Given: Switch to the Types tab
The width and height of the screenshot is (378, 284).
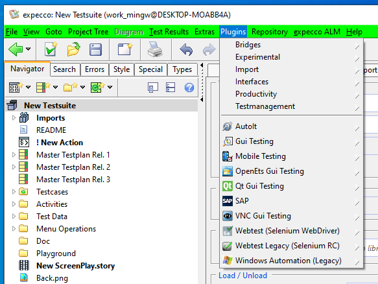Looking at the screenshot, I should [182, 69].
